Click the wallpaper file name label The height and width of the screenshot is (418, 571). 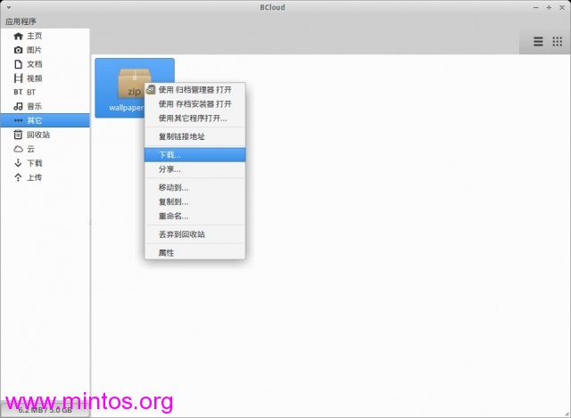[x=126, y=108]
